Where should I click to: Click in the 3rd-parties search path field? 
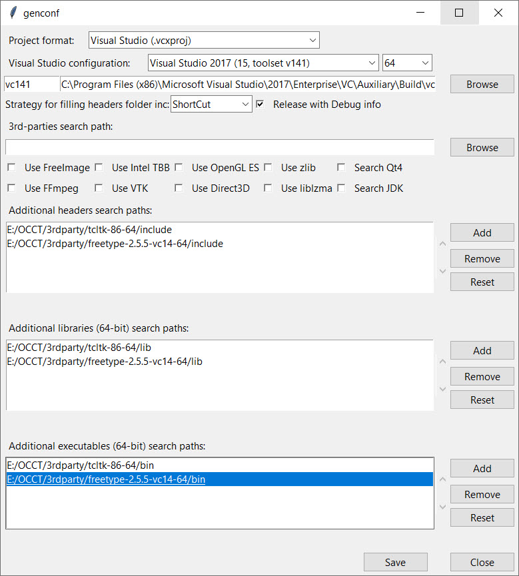coord(219,148)
